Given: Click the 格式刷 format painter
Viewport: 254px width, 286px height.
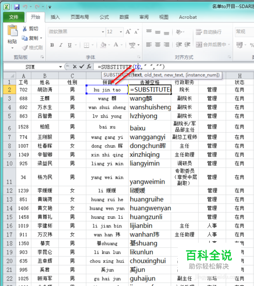Looking at the screenshot, I should coord(32,48).
